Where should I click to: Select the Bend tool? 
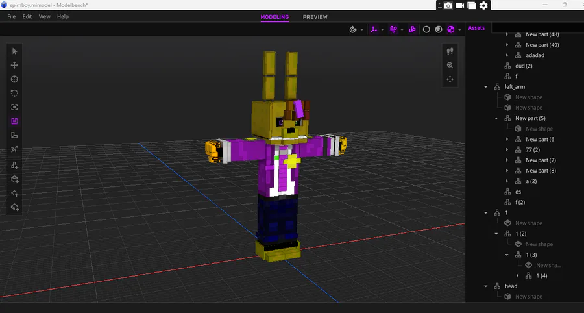click(14, 135)
